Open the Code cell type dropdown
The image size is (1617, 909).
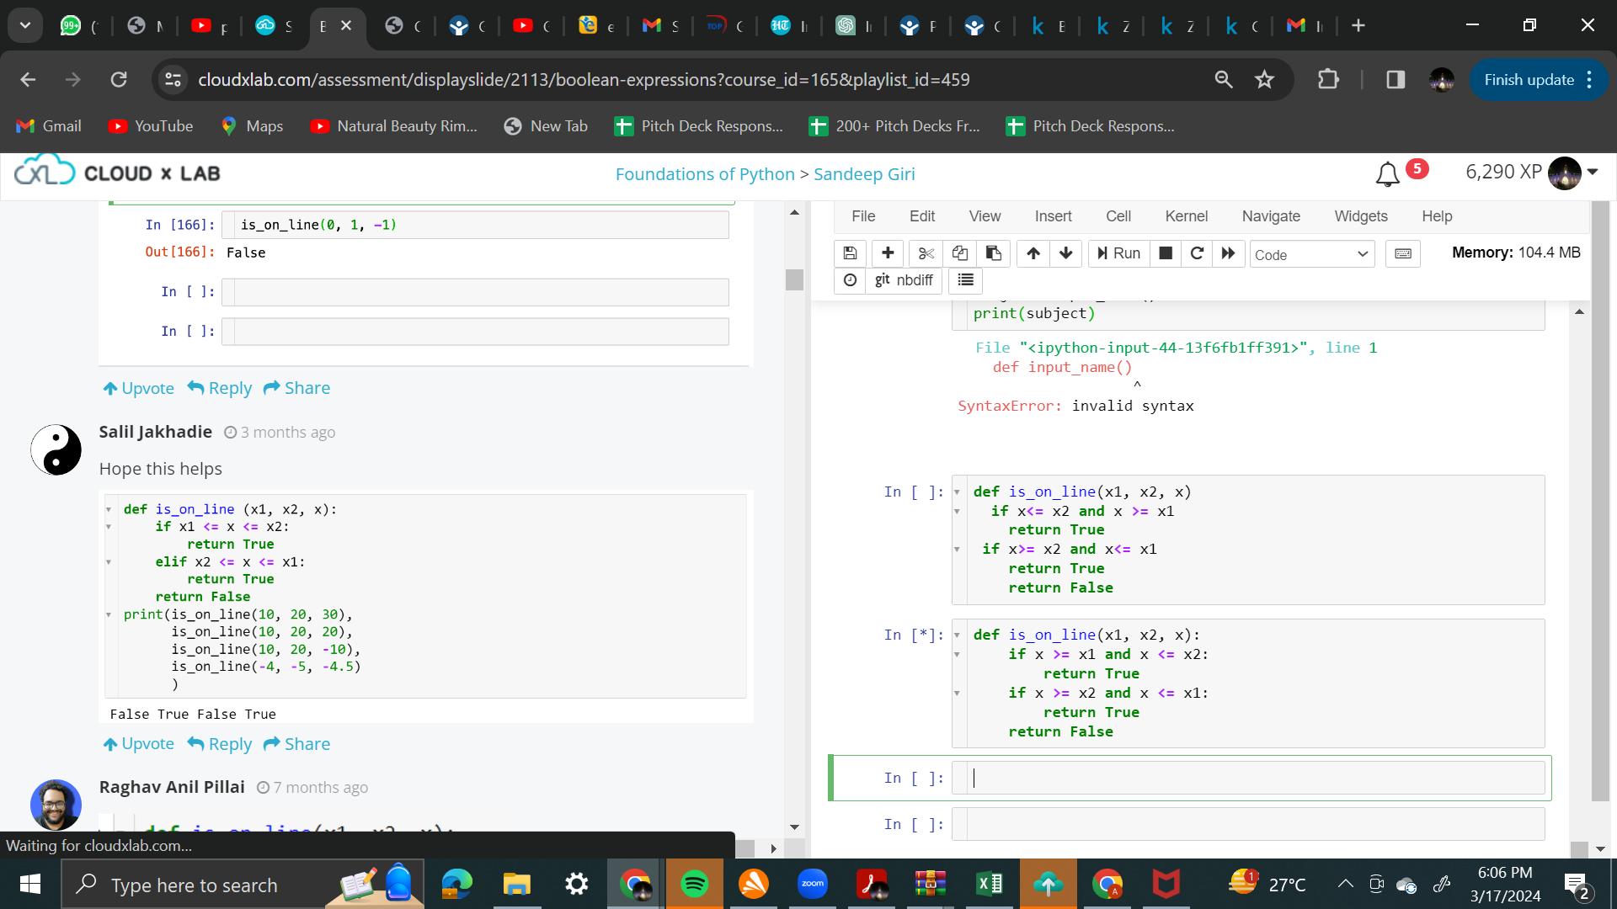click(x=1311, y=255)
